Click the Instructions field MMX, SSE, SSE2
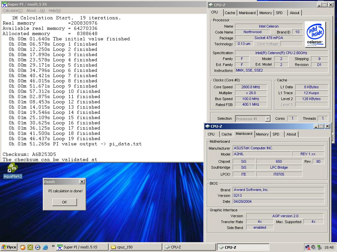Viewport: 337px width, 252px height. pos(281,70)
